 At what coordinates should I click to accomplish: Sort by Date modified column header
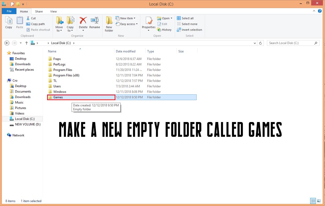[x=126, y=51]
